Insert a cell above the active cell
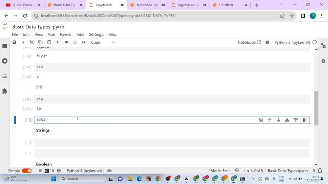The width and height of the screenshot is (328, 184). point(287,120)
